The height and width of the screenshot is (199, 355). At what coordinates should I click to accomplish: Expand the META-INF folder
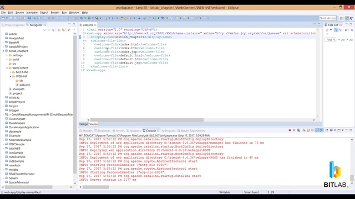point(11,72)
